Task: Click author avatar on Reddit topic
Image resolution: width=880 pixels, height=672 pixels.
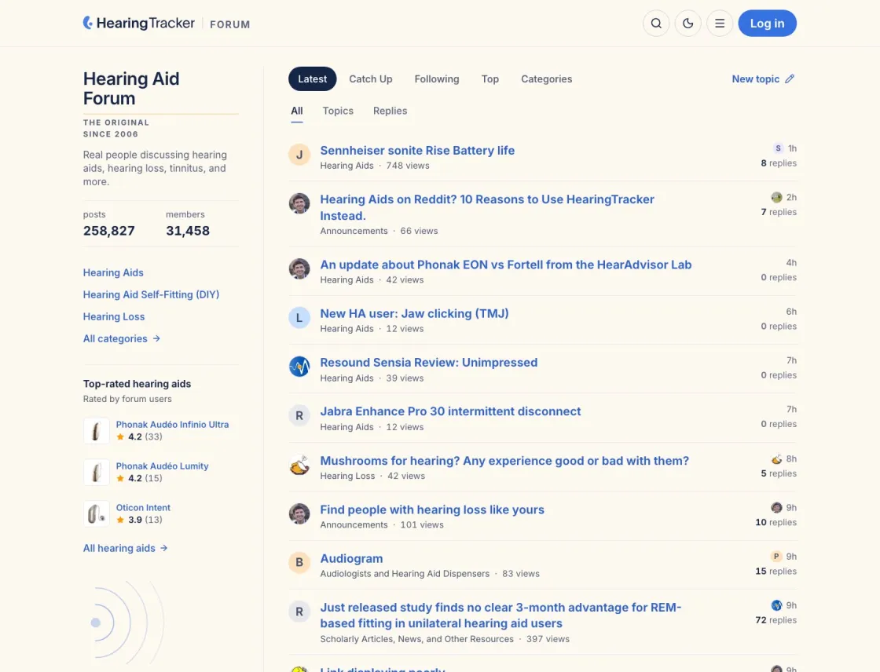Action: pos(299,203)
